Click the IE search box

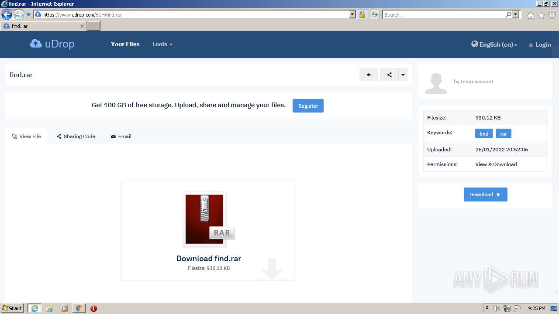[x=444, y=14]
